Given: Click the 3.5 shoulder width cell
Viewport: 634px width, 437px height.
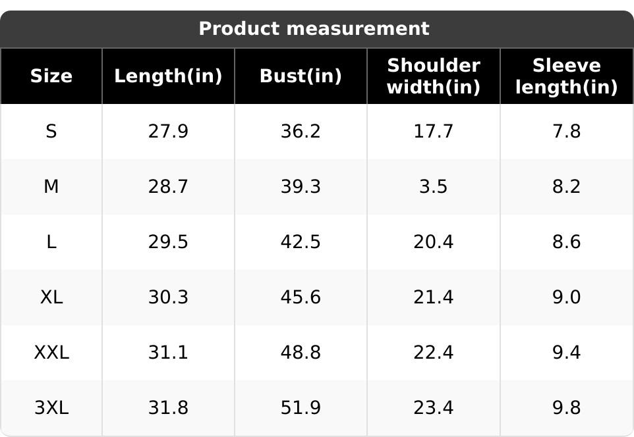Looking at the screenshot, I should 433,187.
